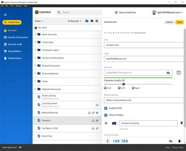
Task: Switch to grid view icon
Action: click(x=92, y=21)
